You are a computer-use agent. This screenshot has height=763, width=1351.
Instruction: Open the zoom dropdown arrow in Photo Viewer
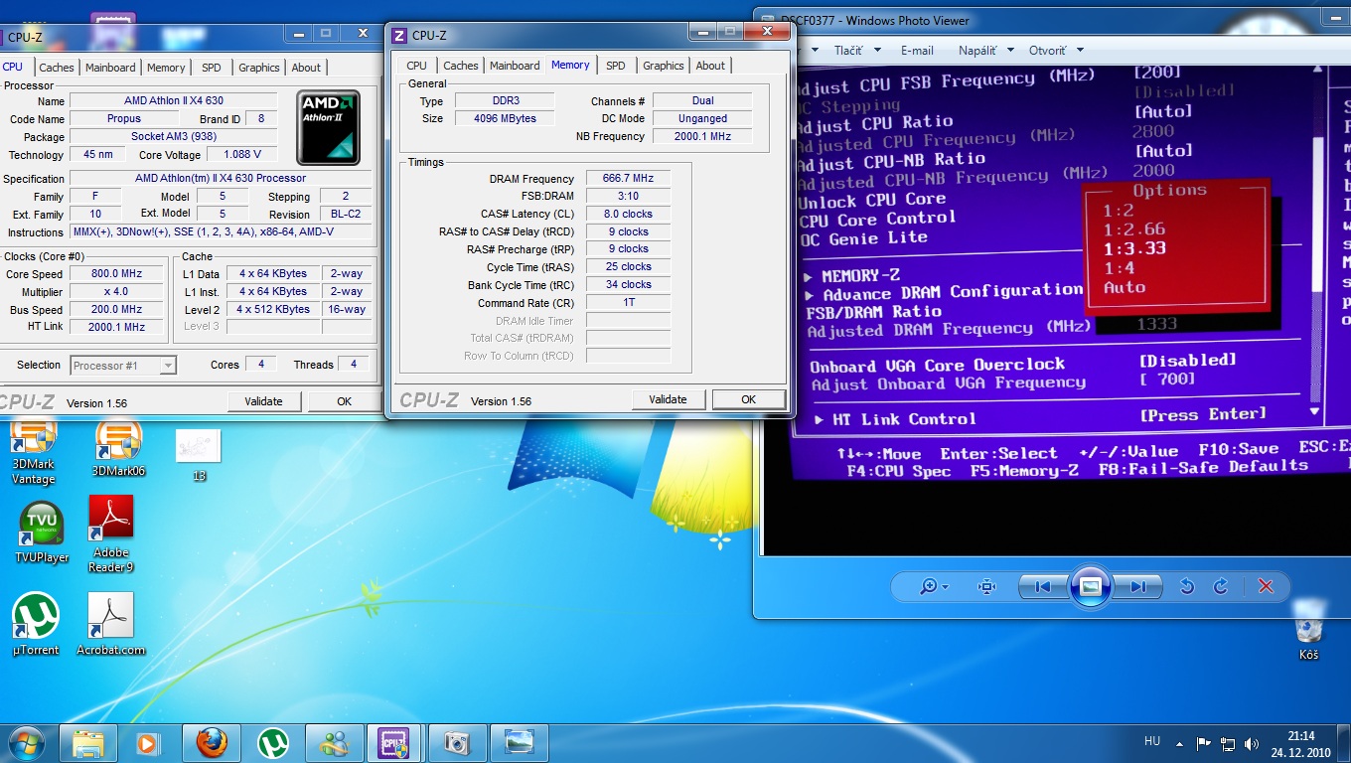(x=945, y=587)
